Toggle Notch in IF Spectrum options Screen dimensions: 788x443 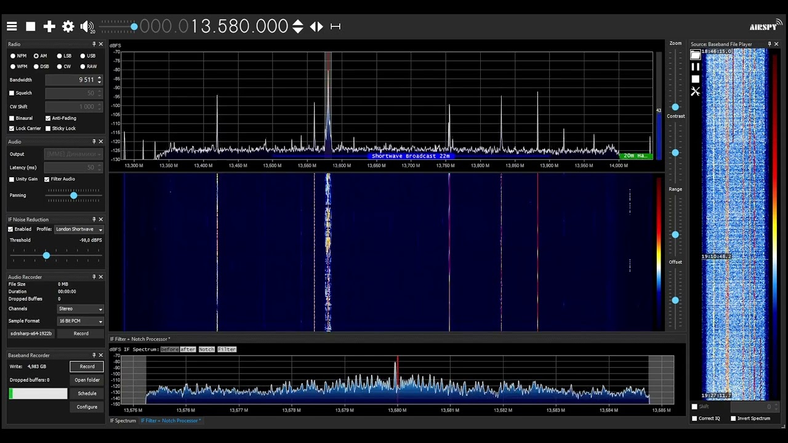click(207, 349)
